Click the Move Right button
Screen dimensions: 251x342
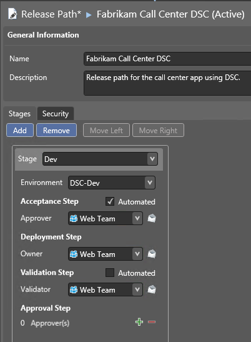158,131
